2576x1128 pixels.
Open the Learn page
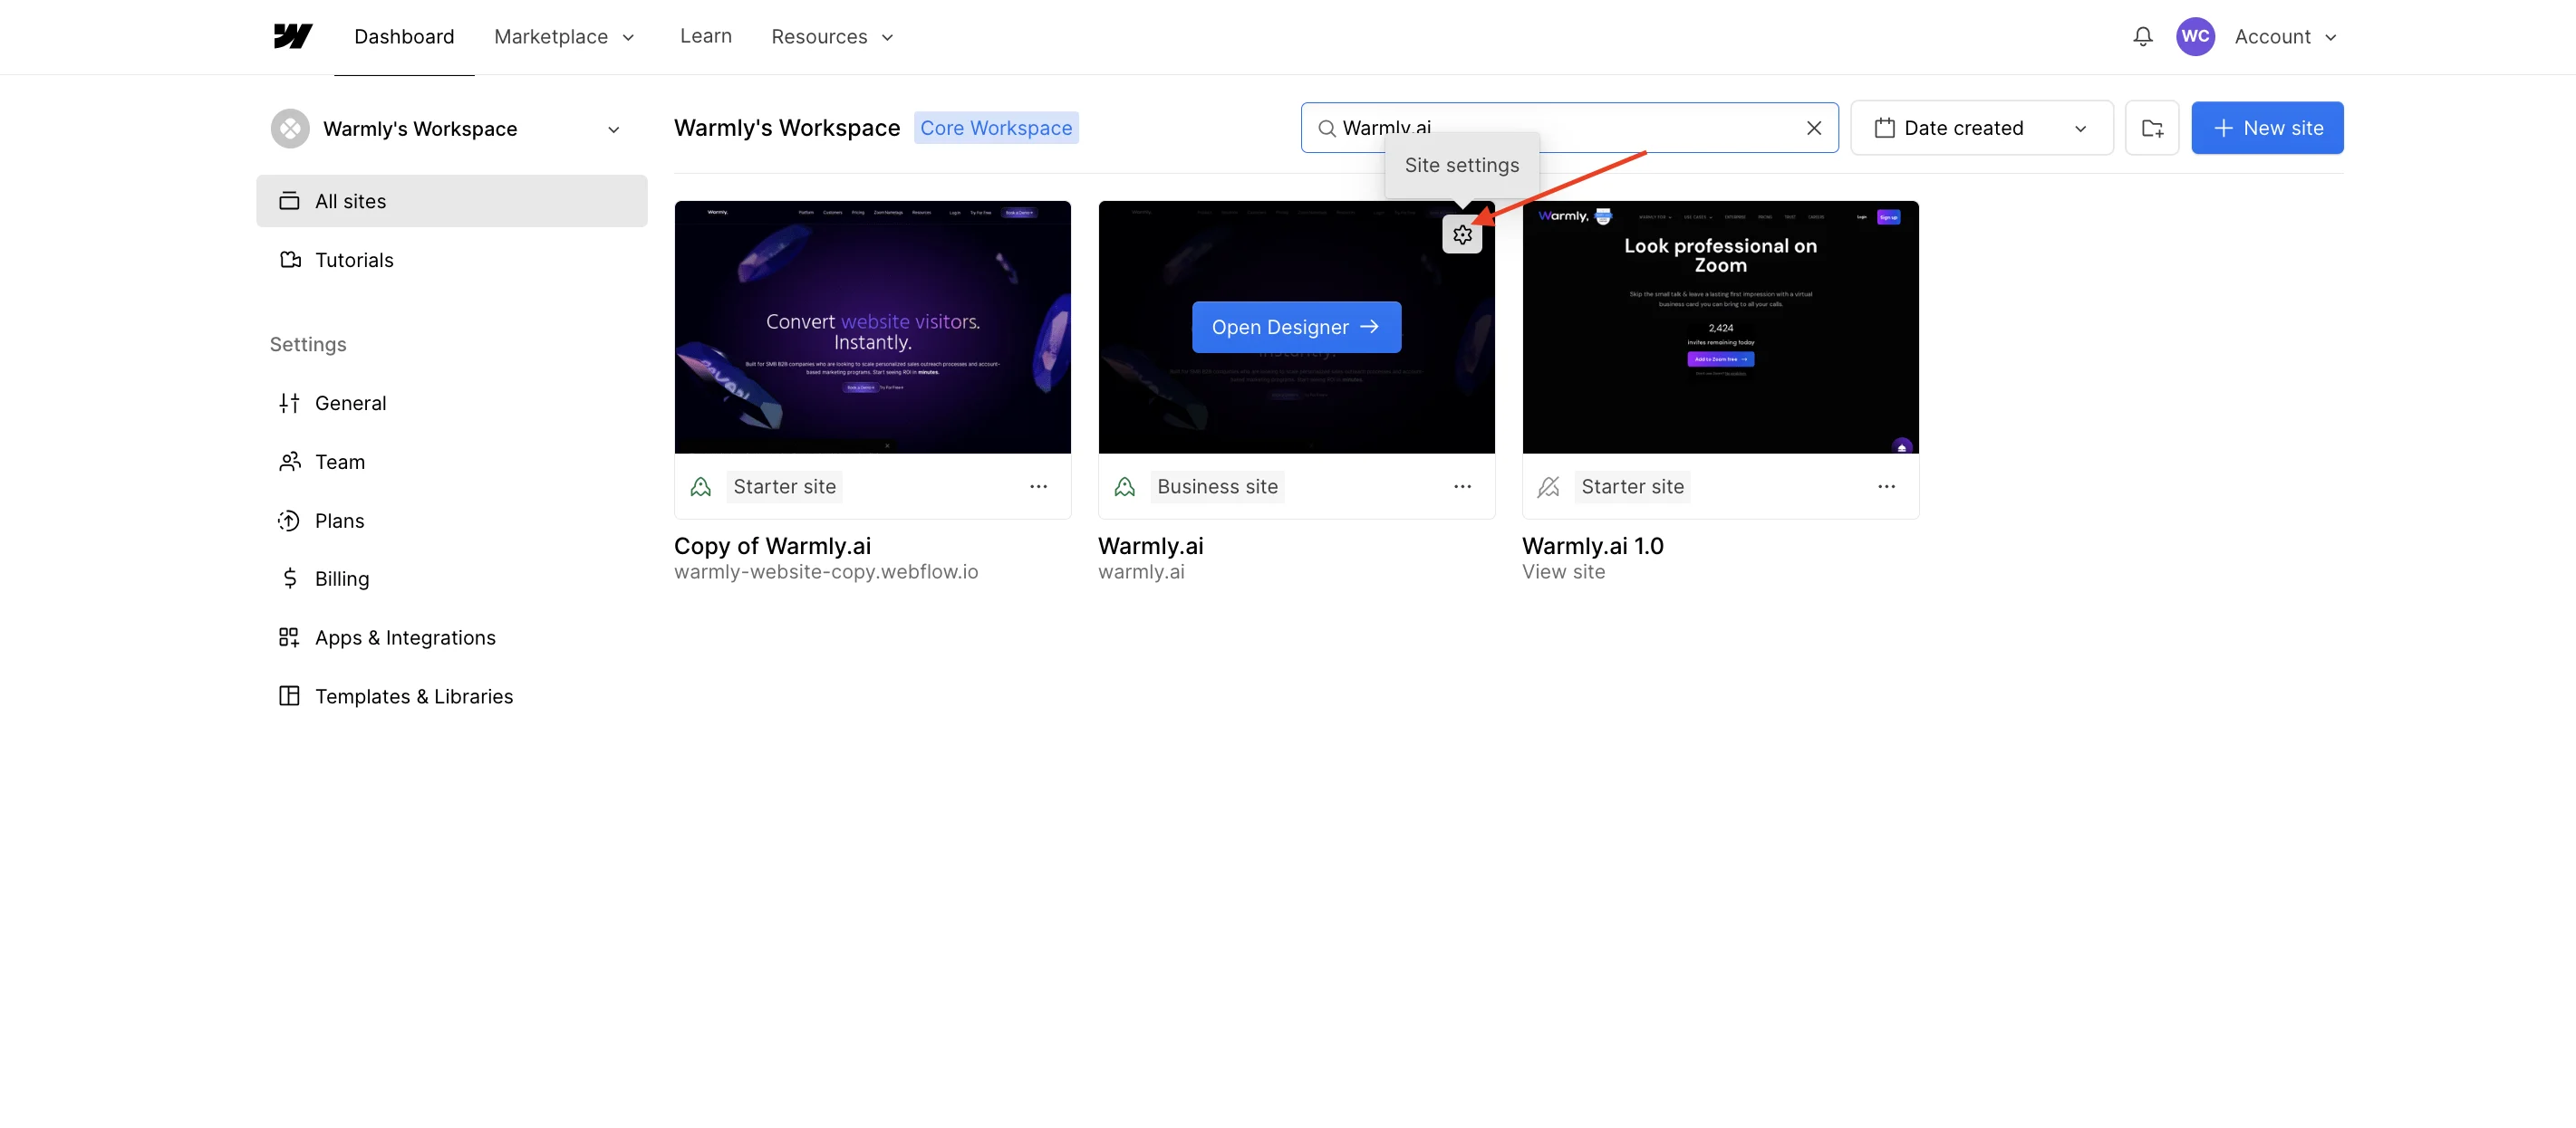click(705, 36)
